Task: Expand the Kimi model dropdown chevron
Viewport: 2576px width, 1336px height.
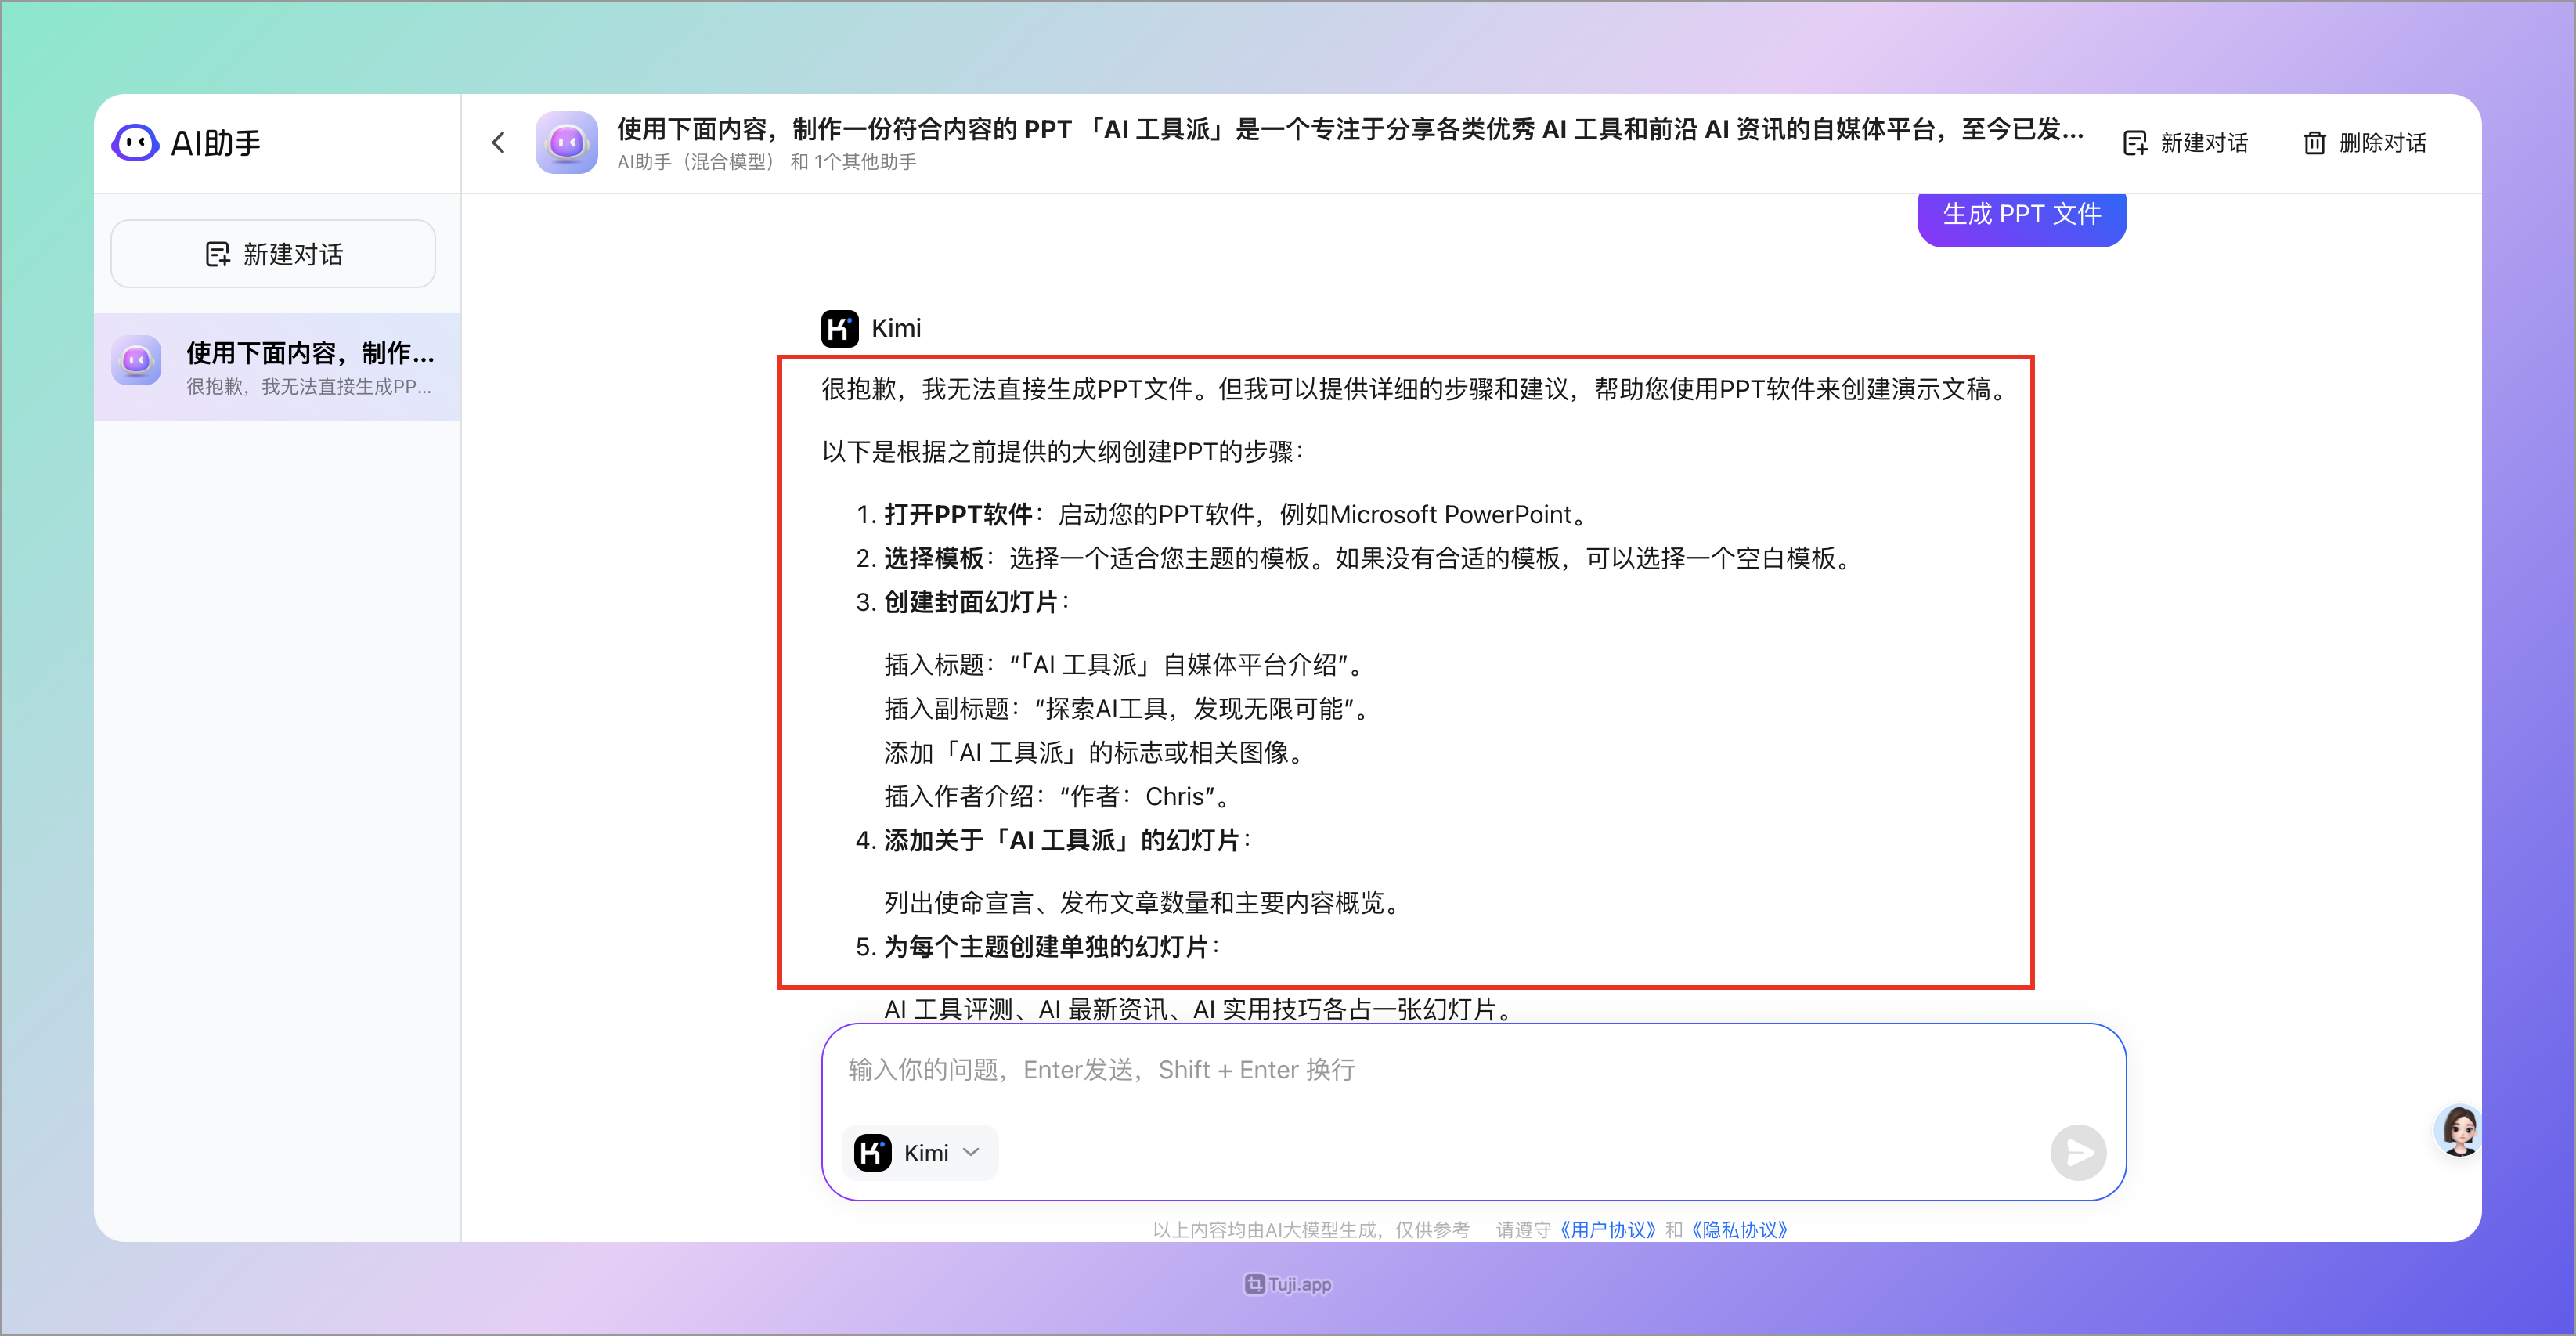Action: coord(971,1153)
